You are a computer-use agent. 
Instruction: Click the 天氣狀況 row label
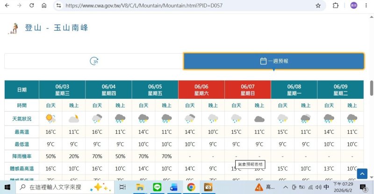pos(22,118)
